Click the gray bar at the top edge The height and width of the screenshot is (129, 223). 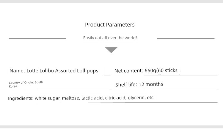(x=111, y=1)
